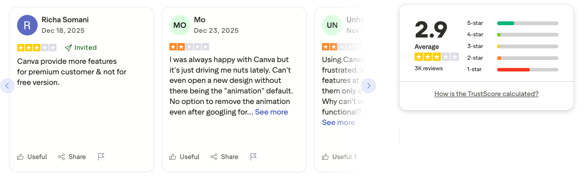
Task: Click the 5-star label
Action: pos(475,23)
